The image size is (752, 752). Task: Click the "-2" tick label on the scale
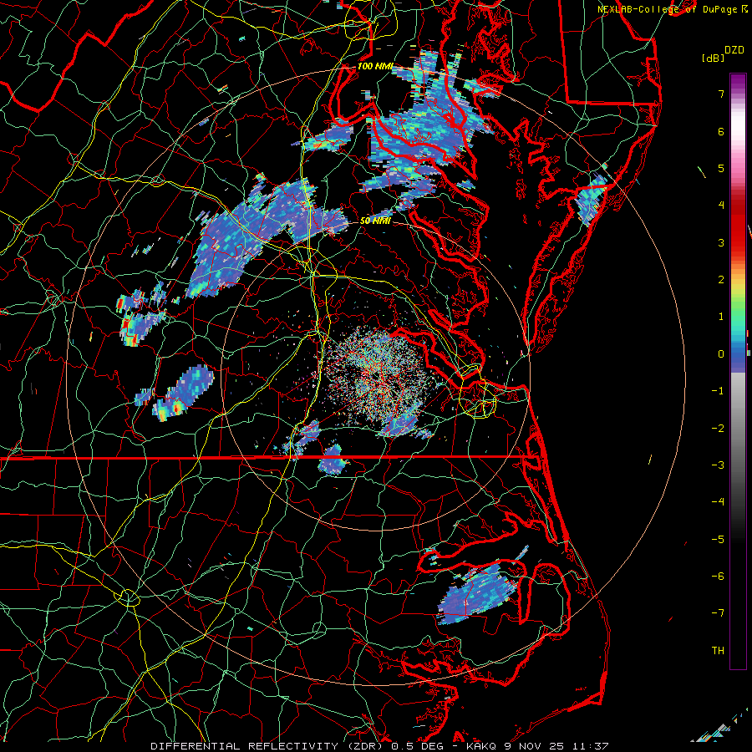718,429
